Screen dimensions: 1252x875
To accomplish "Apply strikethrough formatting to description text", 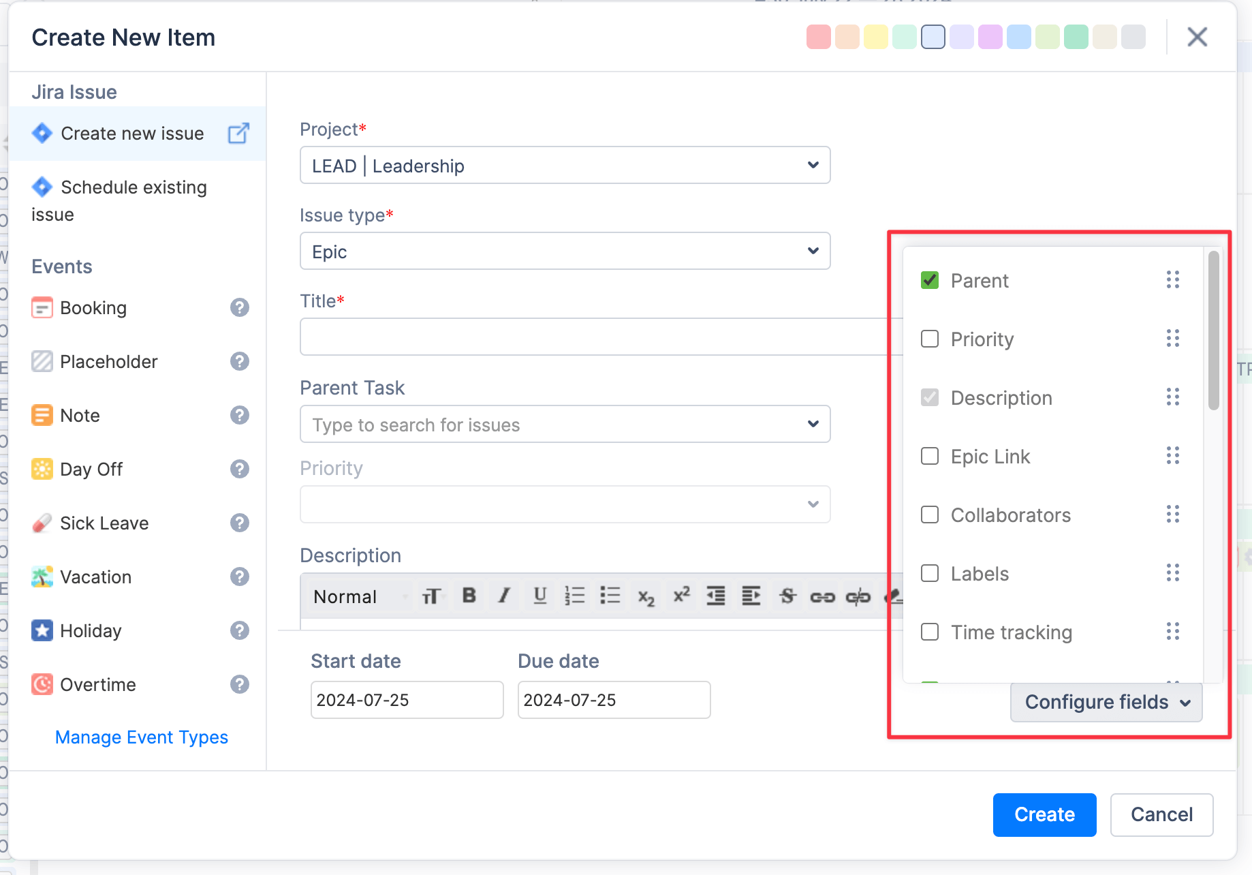I will click(787, 596).
